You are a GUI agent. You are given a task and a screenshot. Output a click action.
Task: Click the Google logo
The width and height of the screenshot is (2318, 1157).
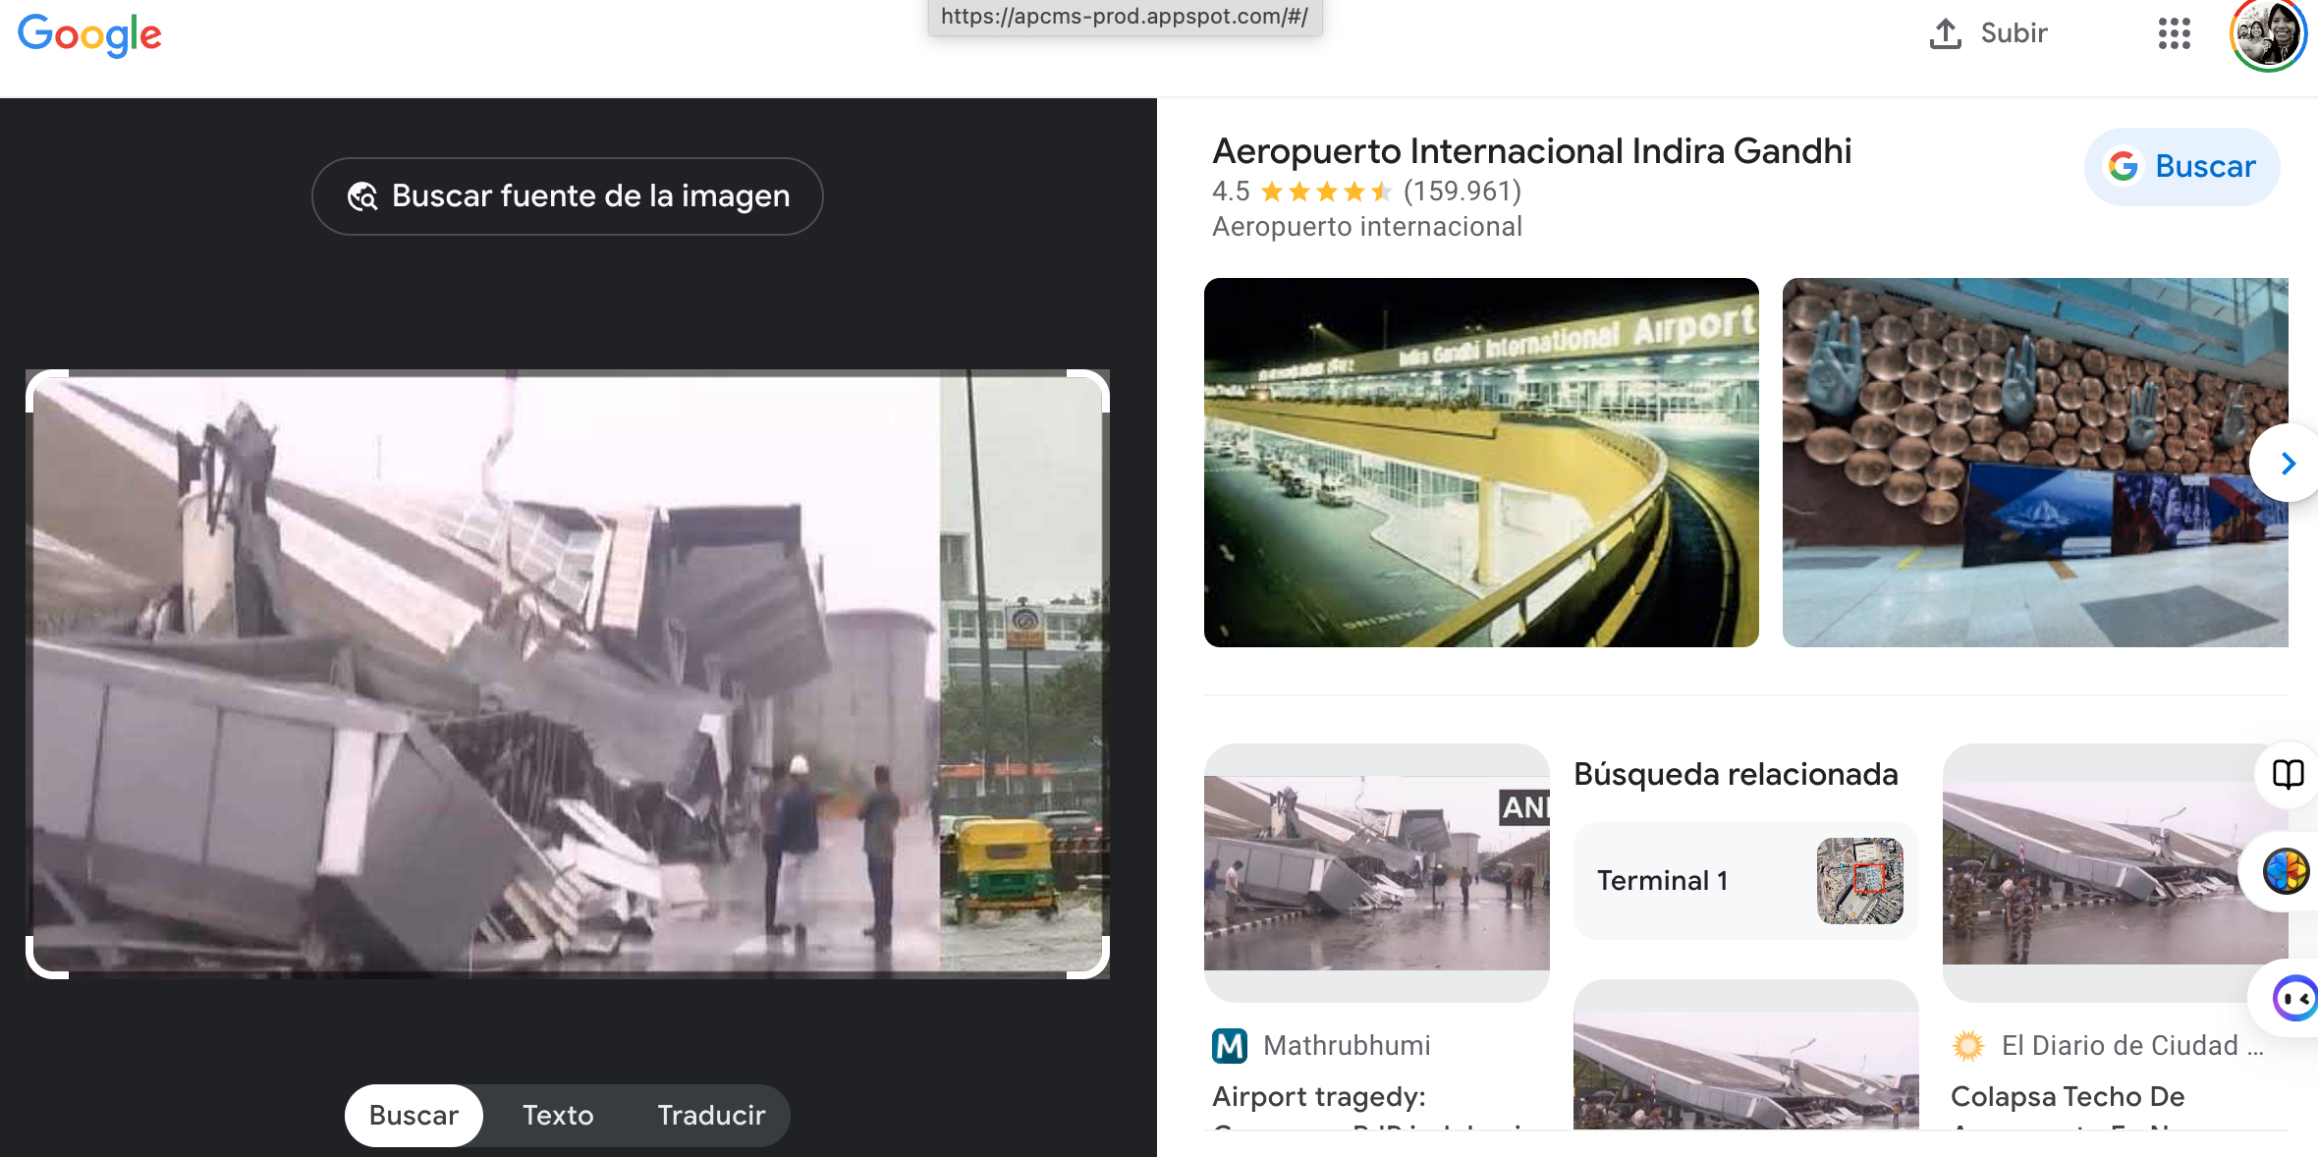89,35
